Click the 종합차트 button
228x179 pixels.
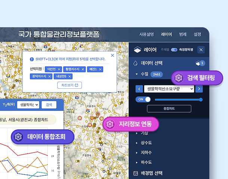click(169, 109)
